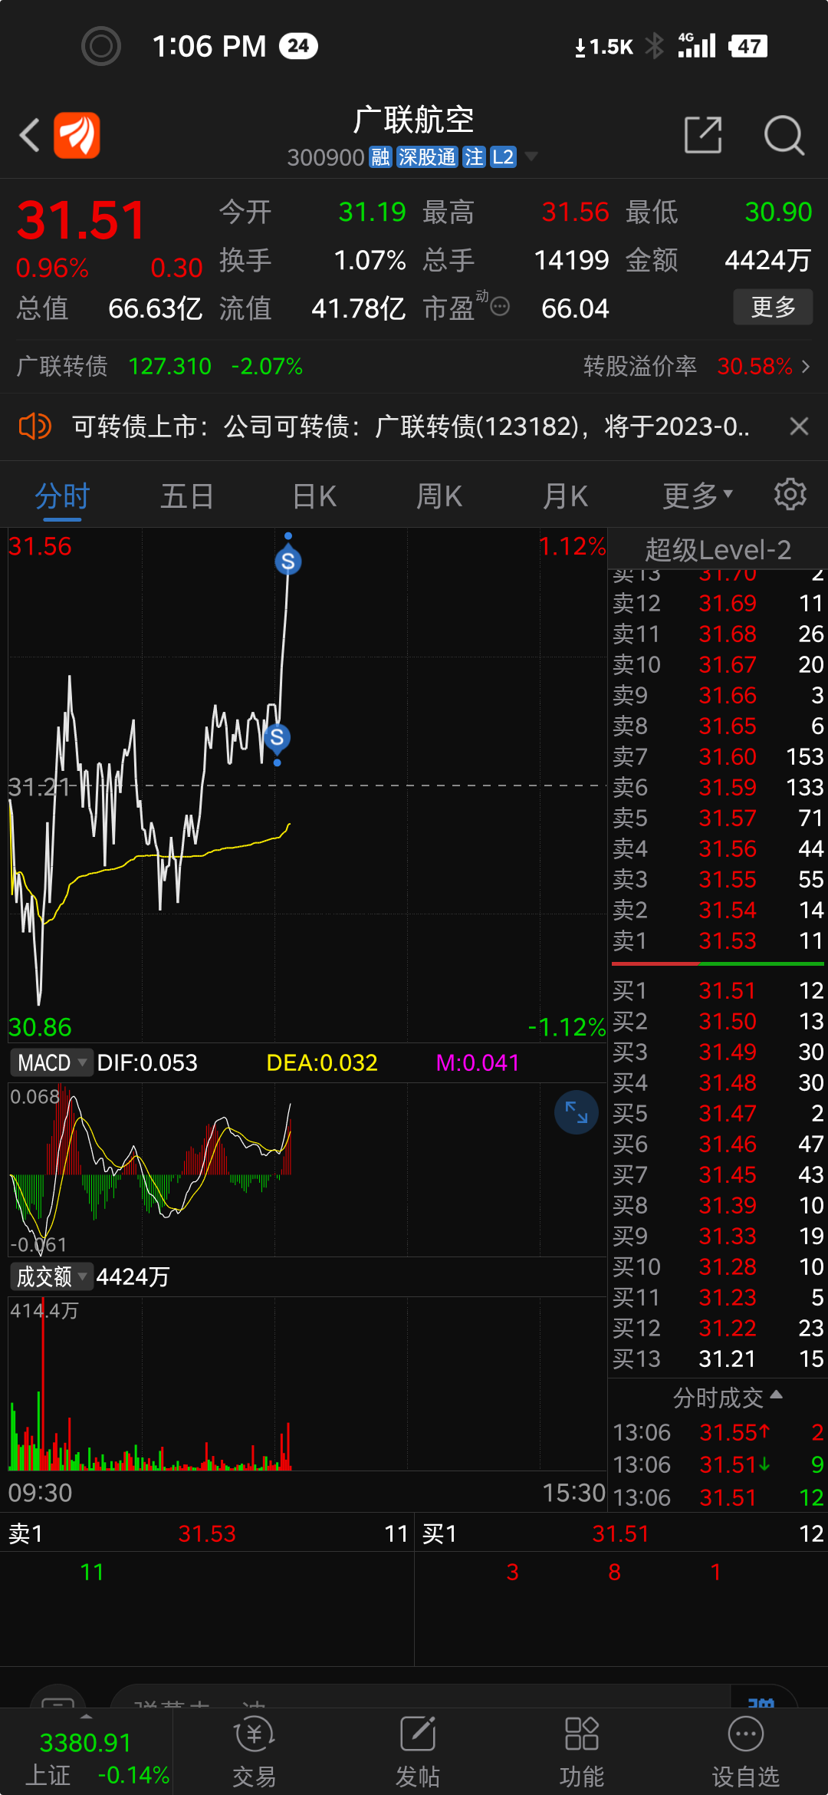Tap the lower S sell marker

277,737
